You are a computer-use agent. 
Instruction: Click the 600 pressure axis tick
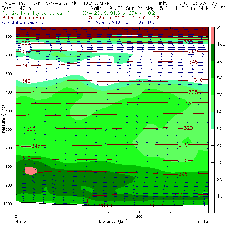point(9,129)
